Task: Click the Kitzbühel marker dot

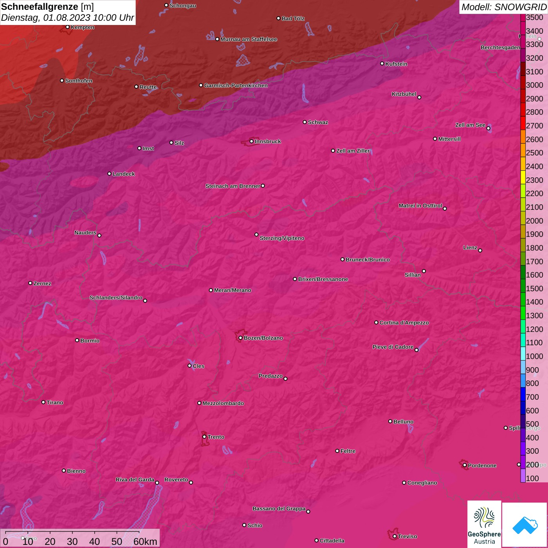Action: pyautogui.click(x=419, y=97)
